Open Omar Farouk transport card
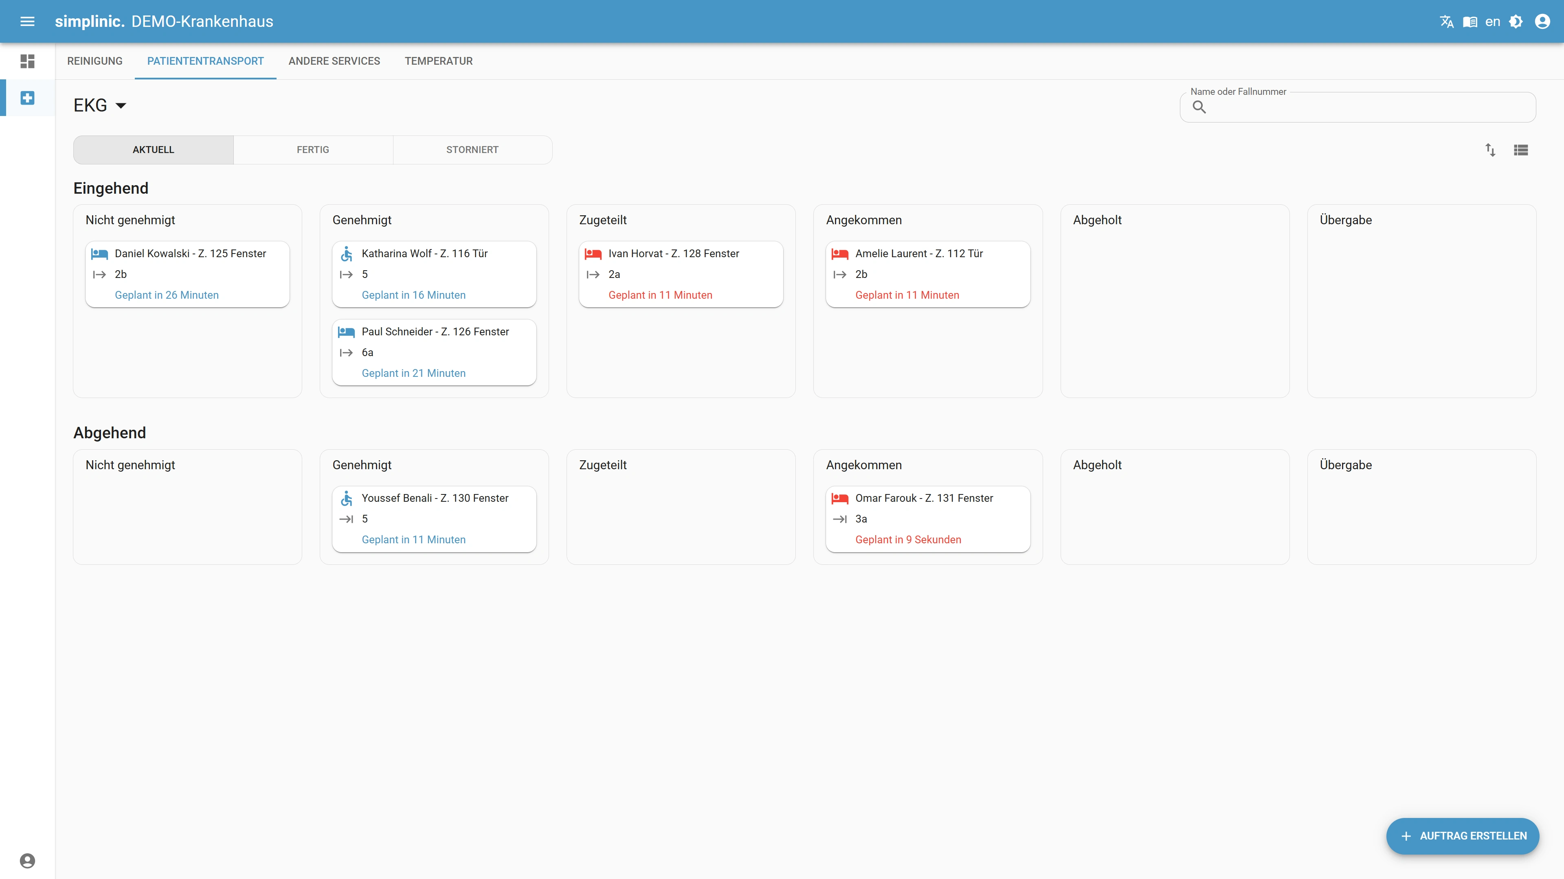The height and width of the screenshot is (879, 1564). (927, 519)
